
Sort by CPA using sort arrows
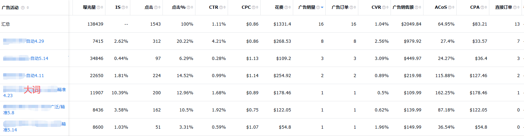486,7
